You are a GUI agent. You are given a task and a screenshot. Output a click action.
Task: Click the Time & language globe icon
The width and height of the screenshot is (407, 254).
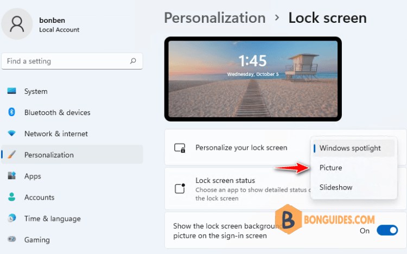pos(12,218)
